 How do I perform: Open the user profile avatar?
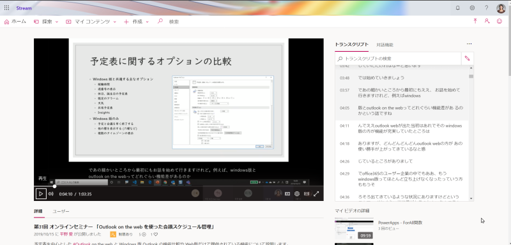[501, 8]
